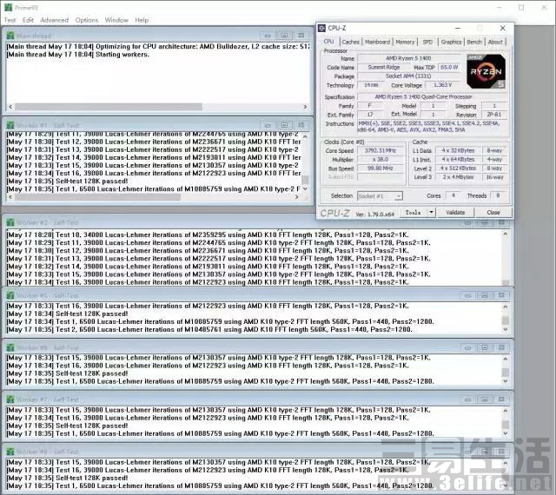Screen dimensions: 556x495
Task: Minimize the Main thread child window
Action: point(268,36)
